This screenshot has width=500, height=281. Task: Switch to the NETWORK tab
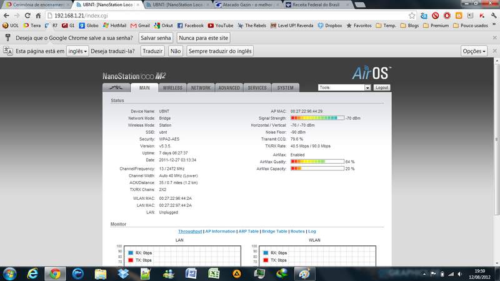coord(201,87)
